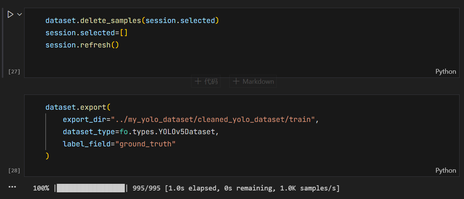The width and height of the screenshot is (464, 199).
Task: Add a new code cell with 代码 button
Action: point(206,82)
